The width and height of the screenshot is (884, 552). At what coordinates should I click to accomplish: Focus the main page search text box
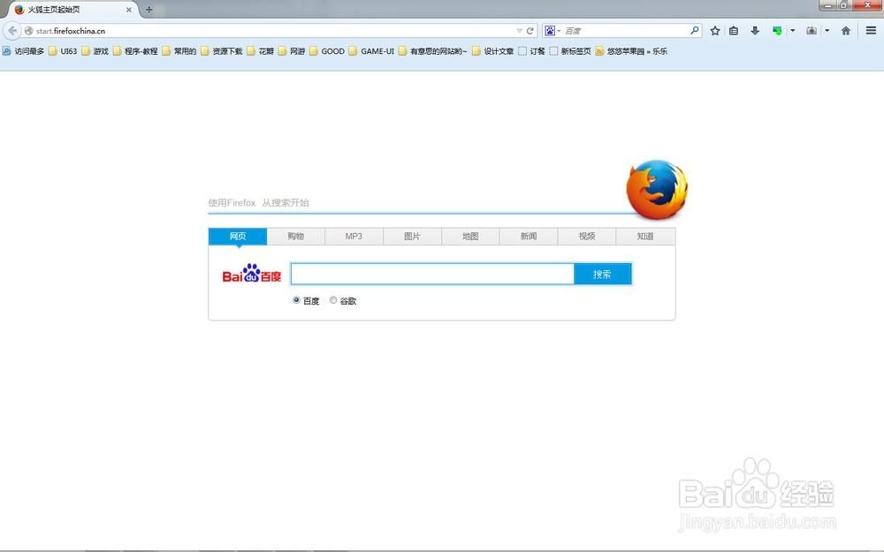point(432,275)
